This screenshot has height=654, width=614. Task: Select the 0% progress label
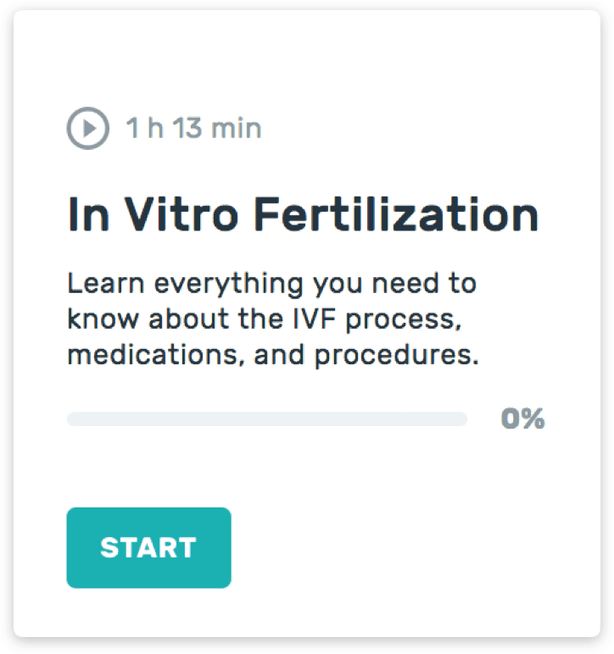point(522,418)
